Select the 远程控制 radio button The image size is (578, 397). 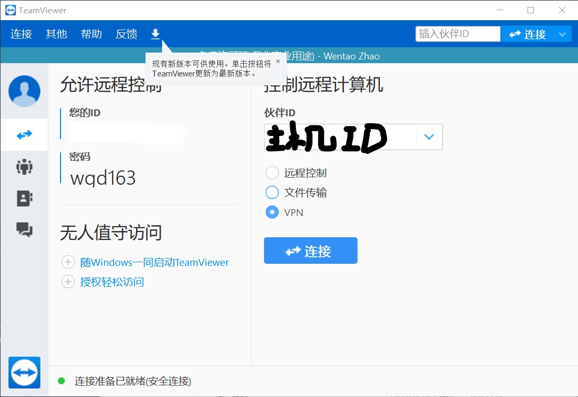(x=272, y=172)
